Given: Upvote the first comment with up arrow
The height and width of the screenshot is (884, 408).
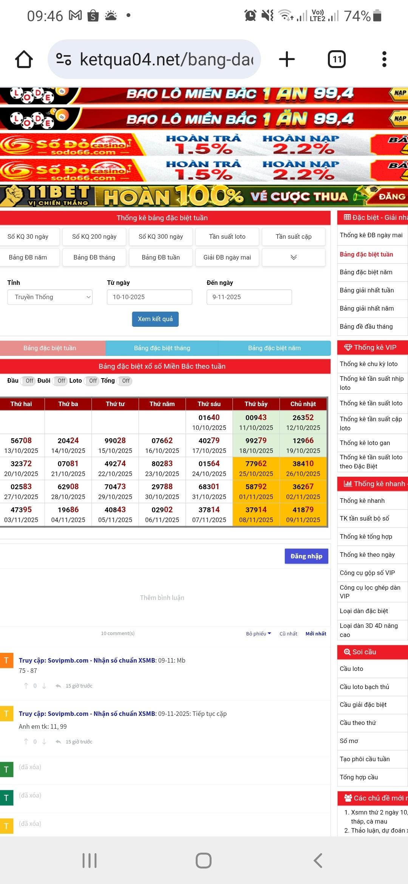Looking at the screenshot, I should (x=26, y=686).
